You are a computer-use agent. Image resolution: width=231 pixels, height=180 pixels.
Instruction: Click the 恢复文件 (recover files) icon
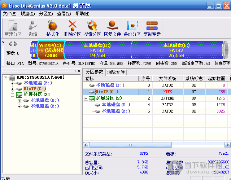point(112,28)
